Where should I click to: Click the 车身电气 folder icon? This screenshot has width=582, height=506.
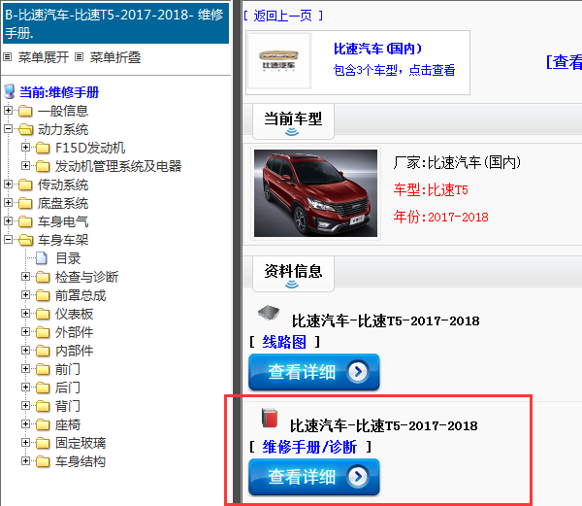[25, 221]
